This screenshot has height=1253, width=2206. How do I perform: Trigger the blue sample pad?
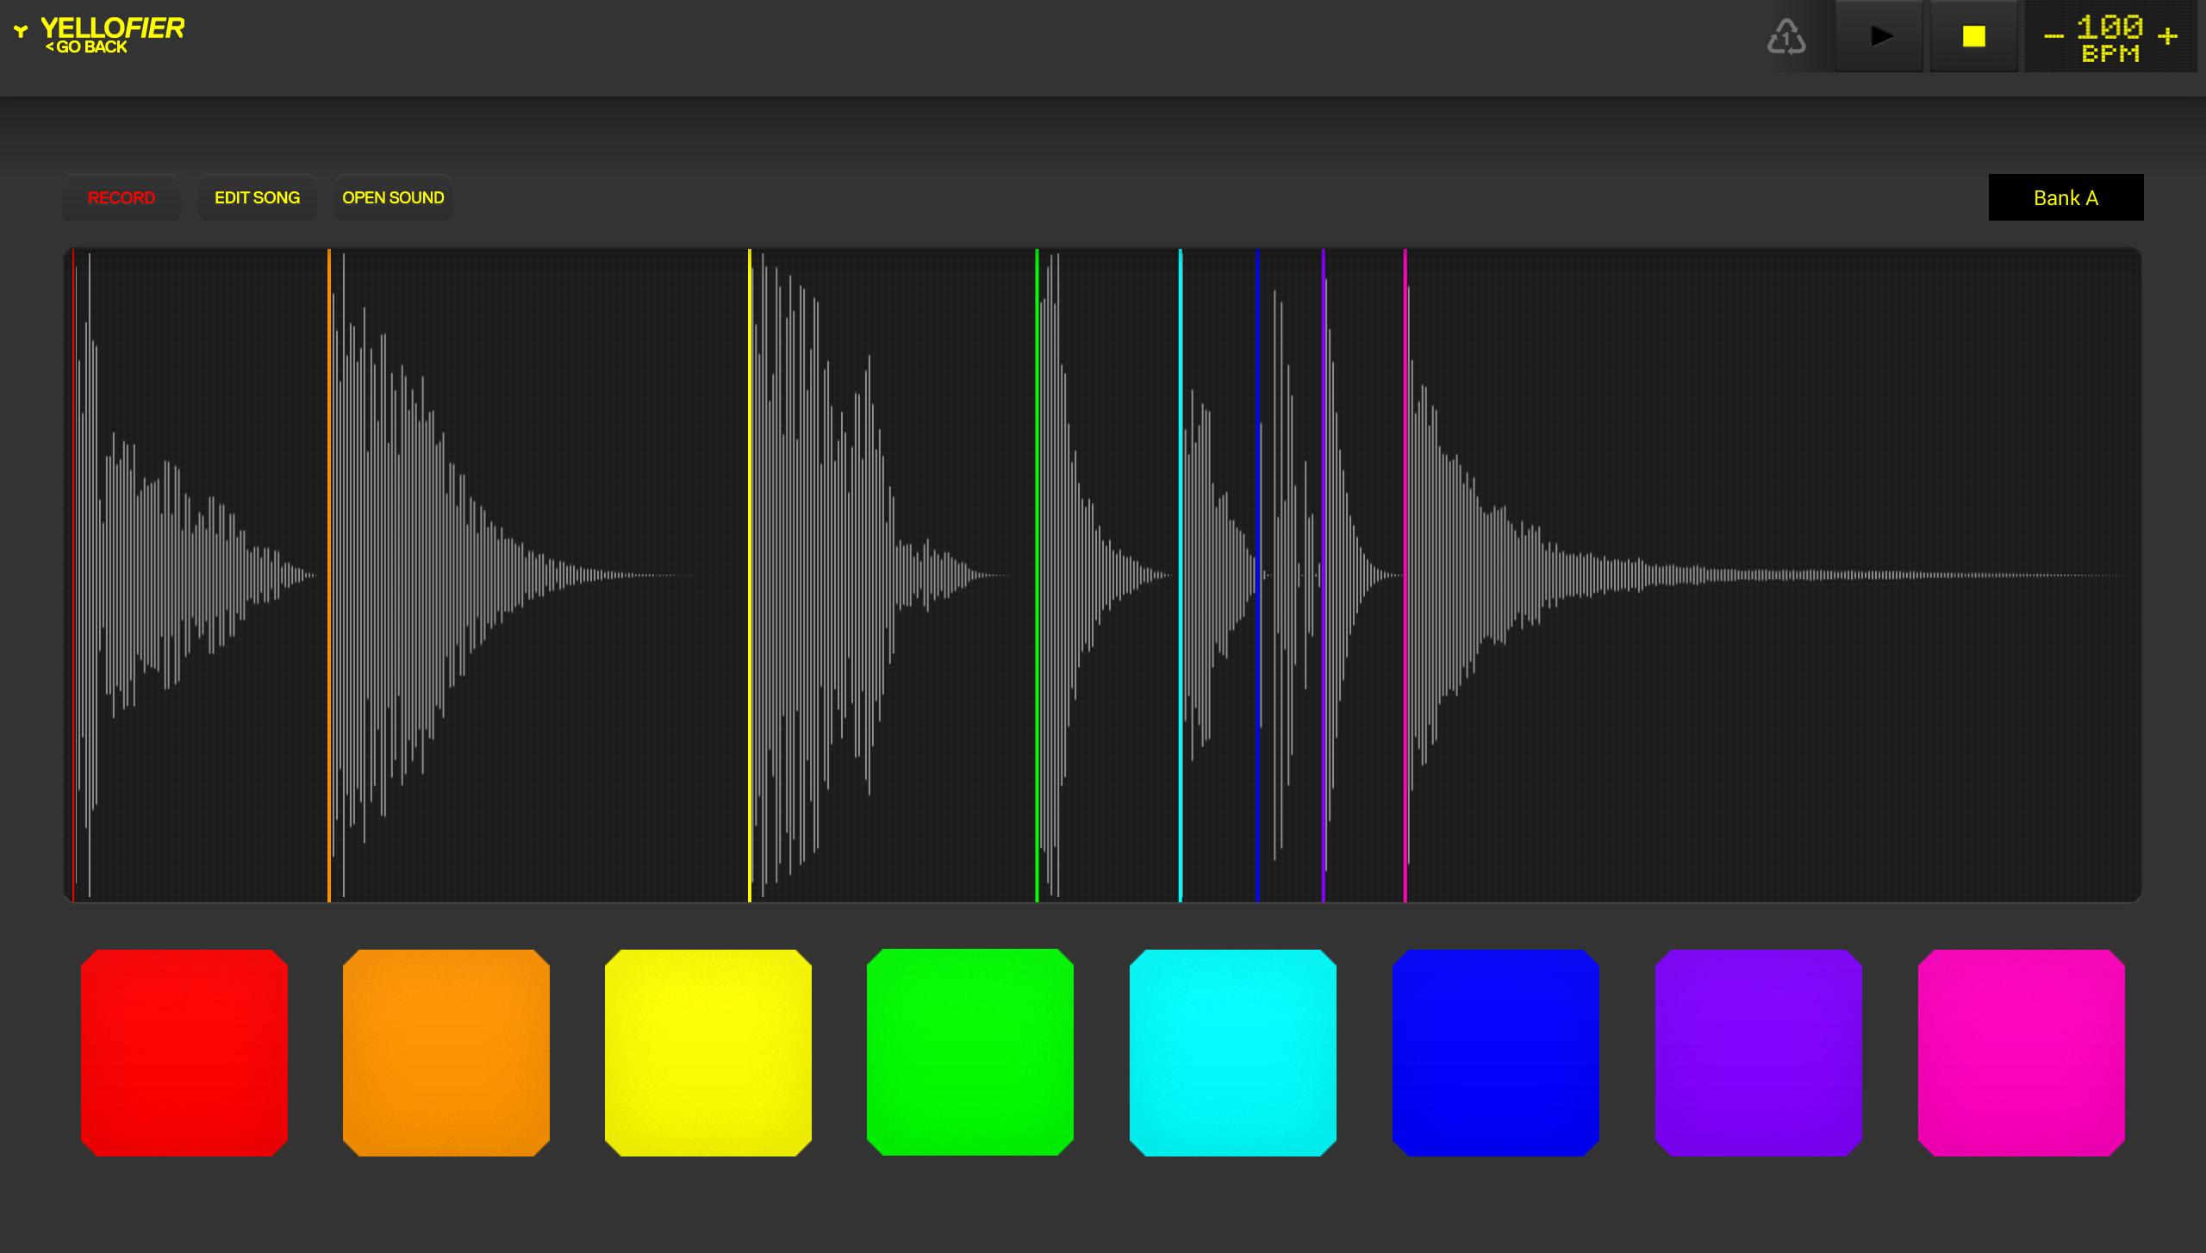[x=1496, y=1052]
